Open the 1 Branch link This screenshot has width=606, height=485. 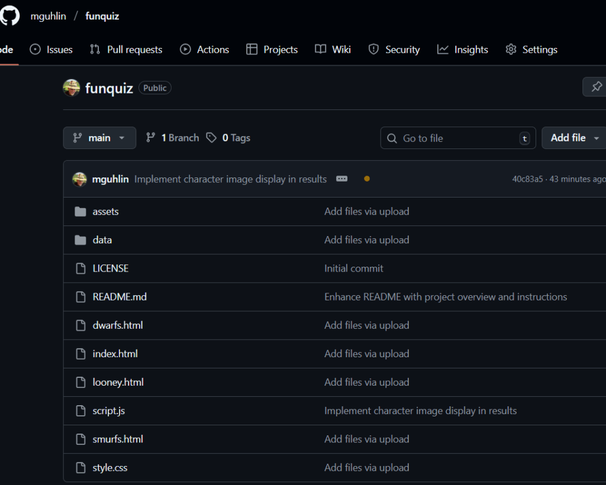tap(173, 138)
